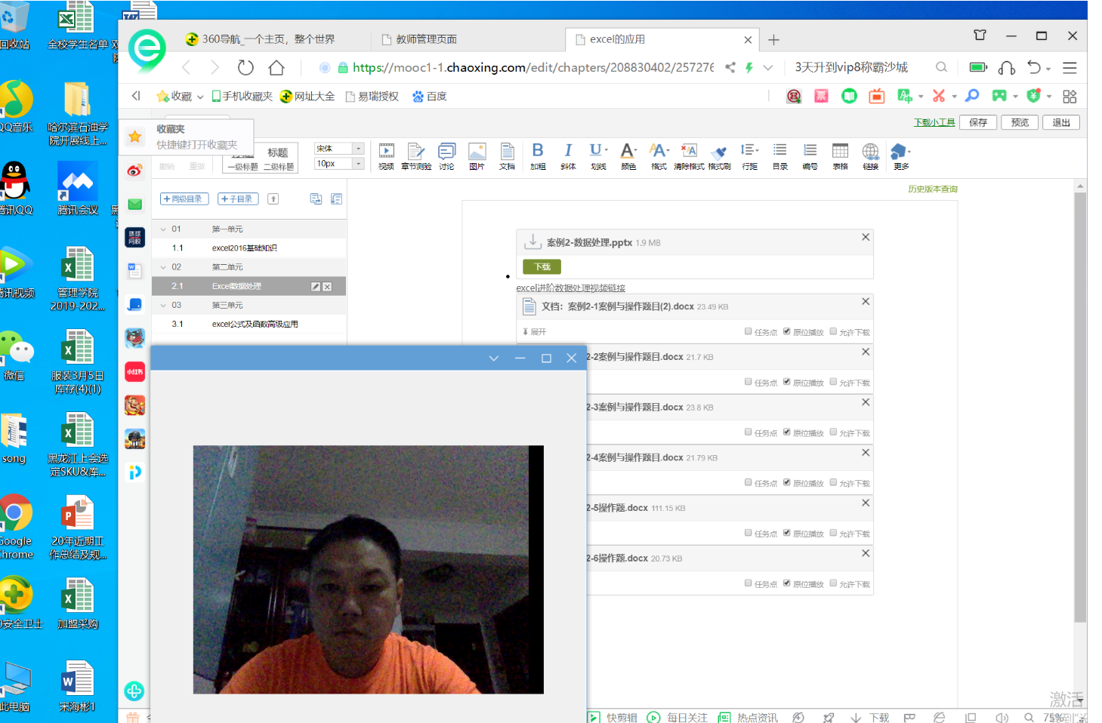Apply italic with the 斜体 button
Screen dimensions: 1102x723
click(568, 155)
